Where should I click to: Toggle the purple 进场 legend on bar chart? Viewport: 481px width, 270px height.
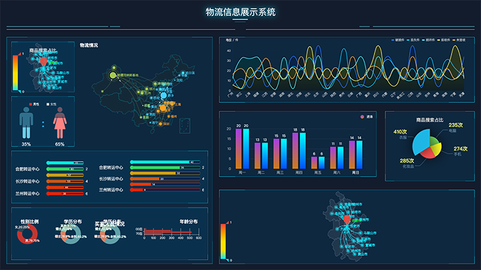click(x=367, y=116)
